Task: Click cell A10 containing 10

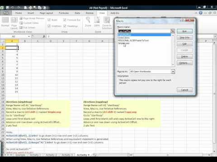Action: point(12,75)
